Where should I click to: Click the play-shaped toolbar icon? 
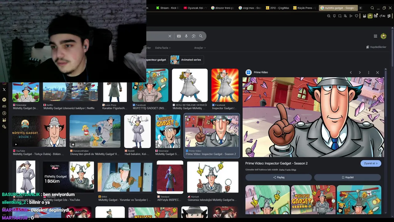pos(351,16)
